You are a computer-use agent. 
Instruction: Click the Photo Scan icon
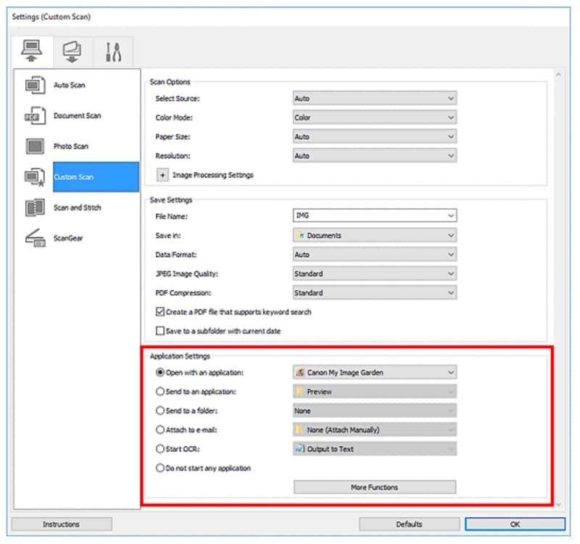click(35, 147)
